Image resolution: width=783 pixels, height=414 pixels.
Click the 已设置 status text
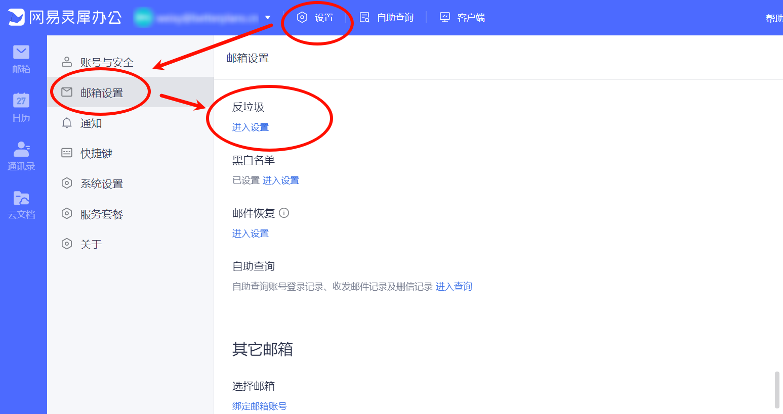(246, 180)
